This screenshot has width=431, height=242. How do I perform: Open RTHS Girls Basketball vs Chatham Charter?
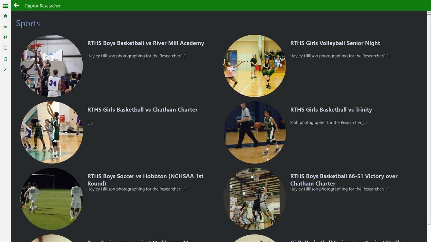142,110
